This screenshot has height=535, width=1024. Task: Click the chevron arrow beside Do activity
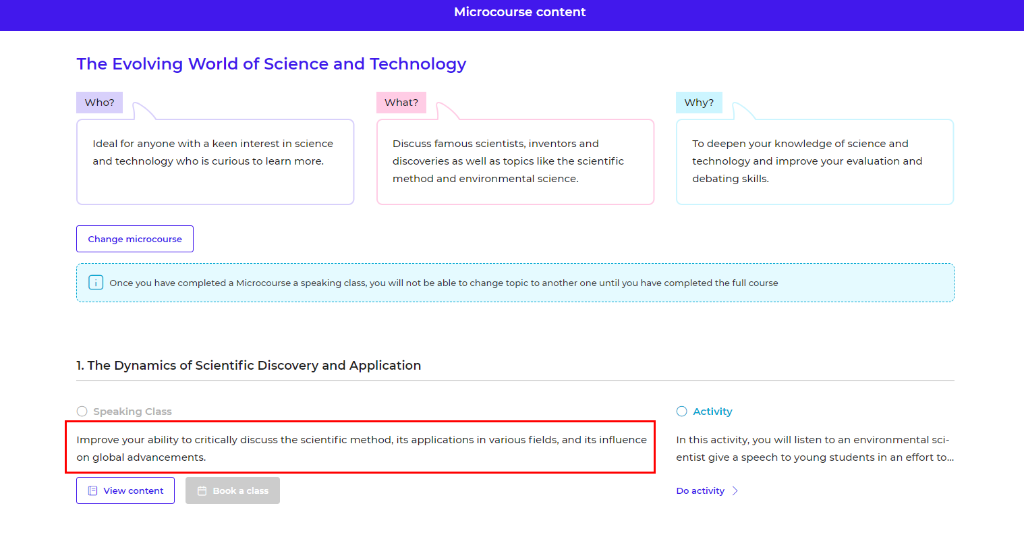point(735,490)
